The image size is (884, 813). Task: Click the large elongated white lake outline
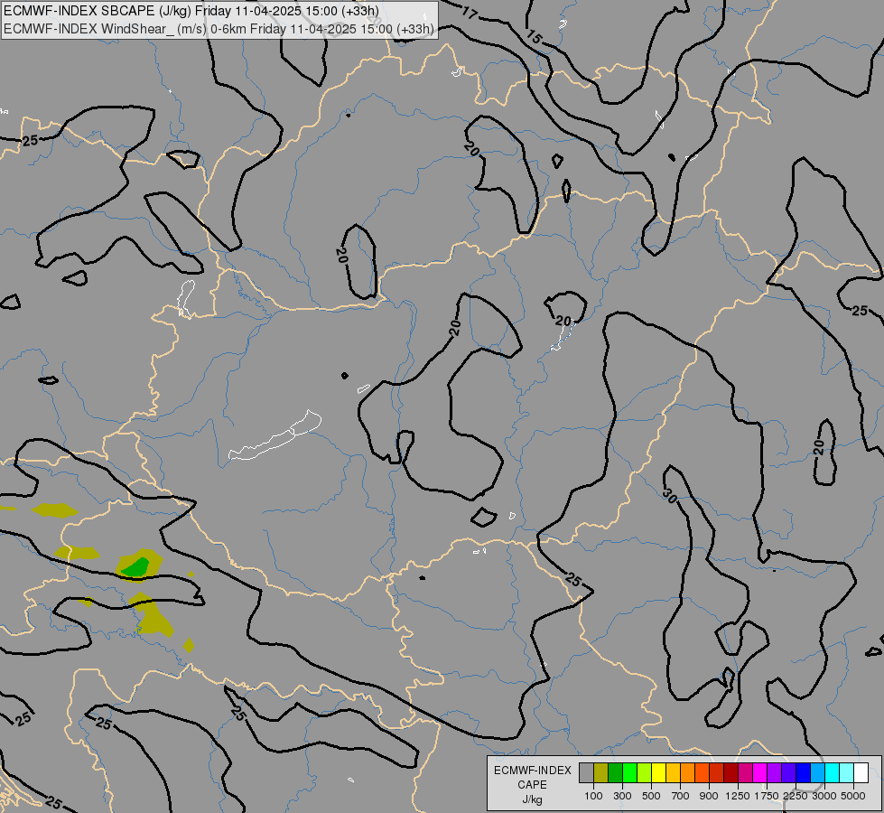[x=275, y=435]
